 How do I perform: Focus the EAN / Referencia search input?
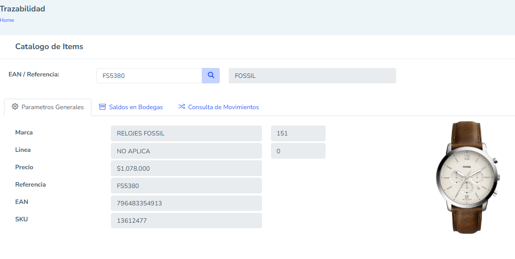[x=149, y=76]
